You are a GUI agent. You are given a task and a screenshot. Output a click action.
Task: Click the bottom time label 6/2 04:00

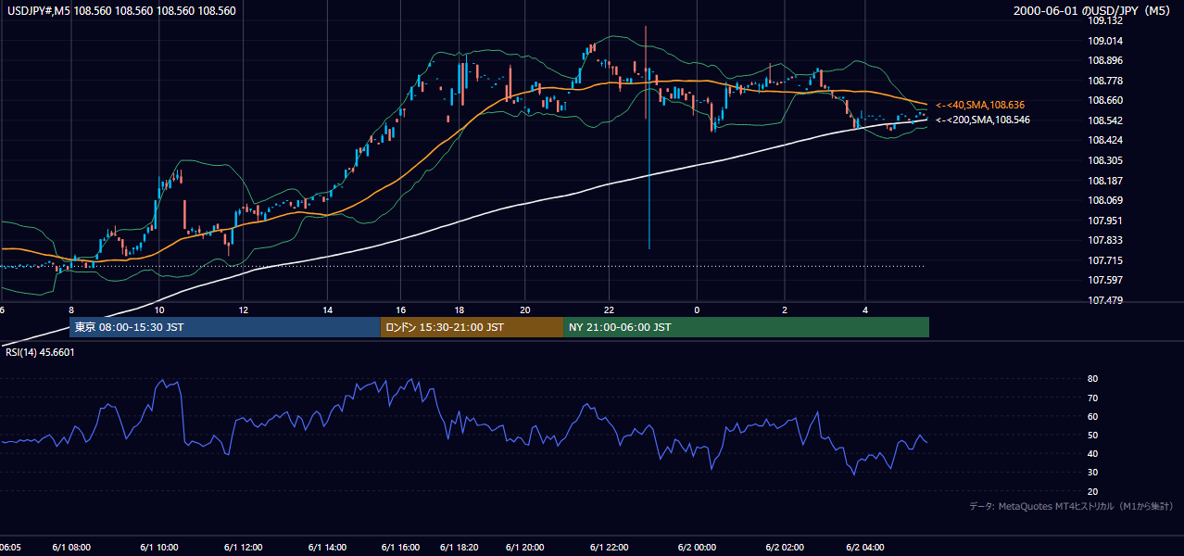click(x=865, y=547)
